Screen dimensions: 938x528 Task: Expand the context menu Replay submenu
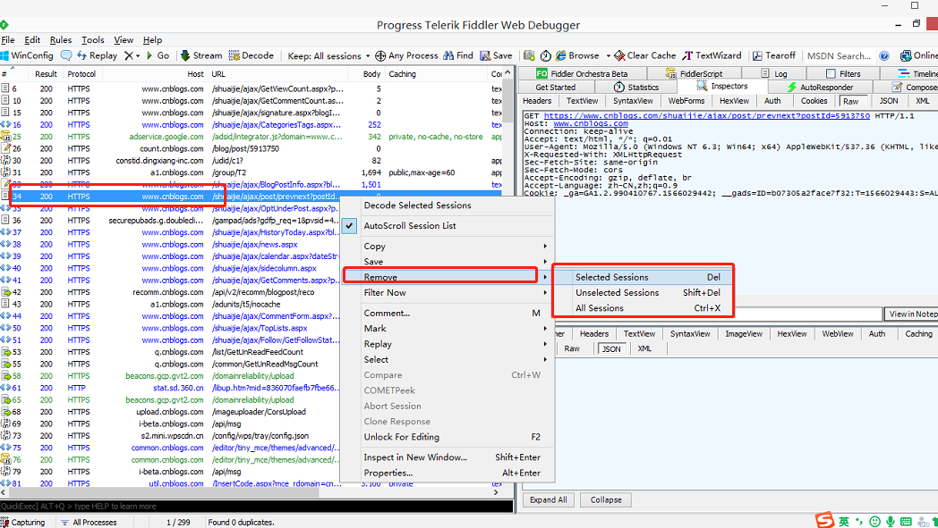[x=448, y=344]
